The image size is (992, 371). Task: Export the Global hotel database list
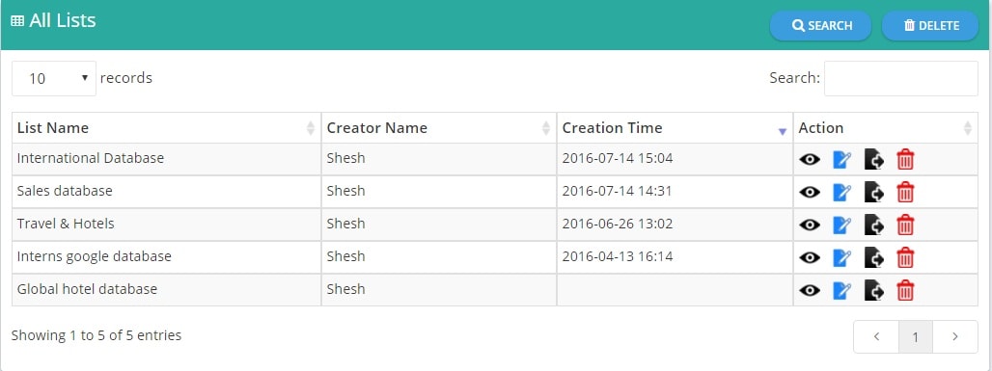[873, 290]
